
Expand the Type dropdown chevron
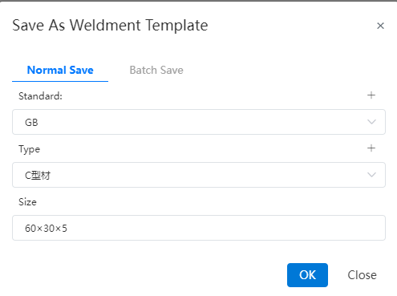pyautogui.click(x=371, y=175)
